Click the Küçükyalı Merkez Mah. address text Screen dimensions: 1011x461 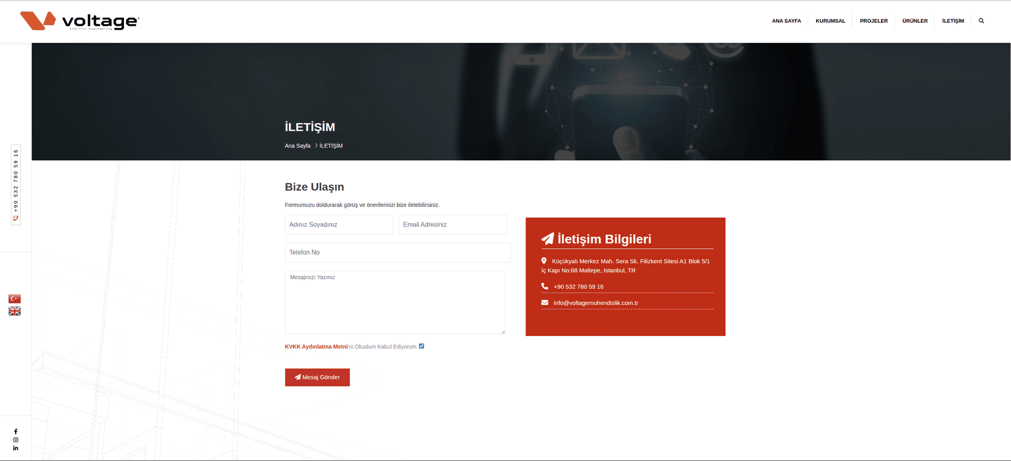point(625,266)
